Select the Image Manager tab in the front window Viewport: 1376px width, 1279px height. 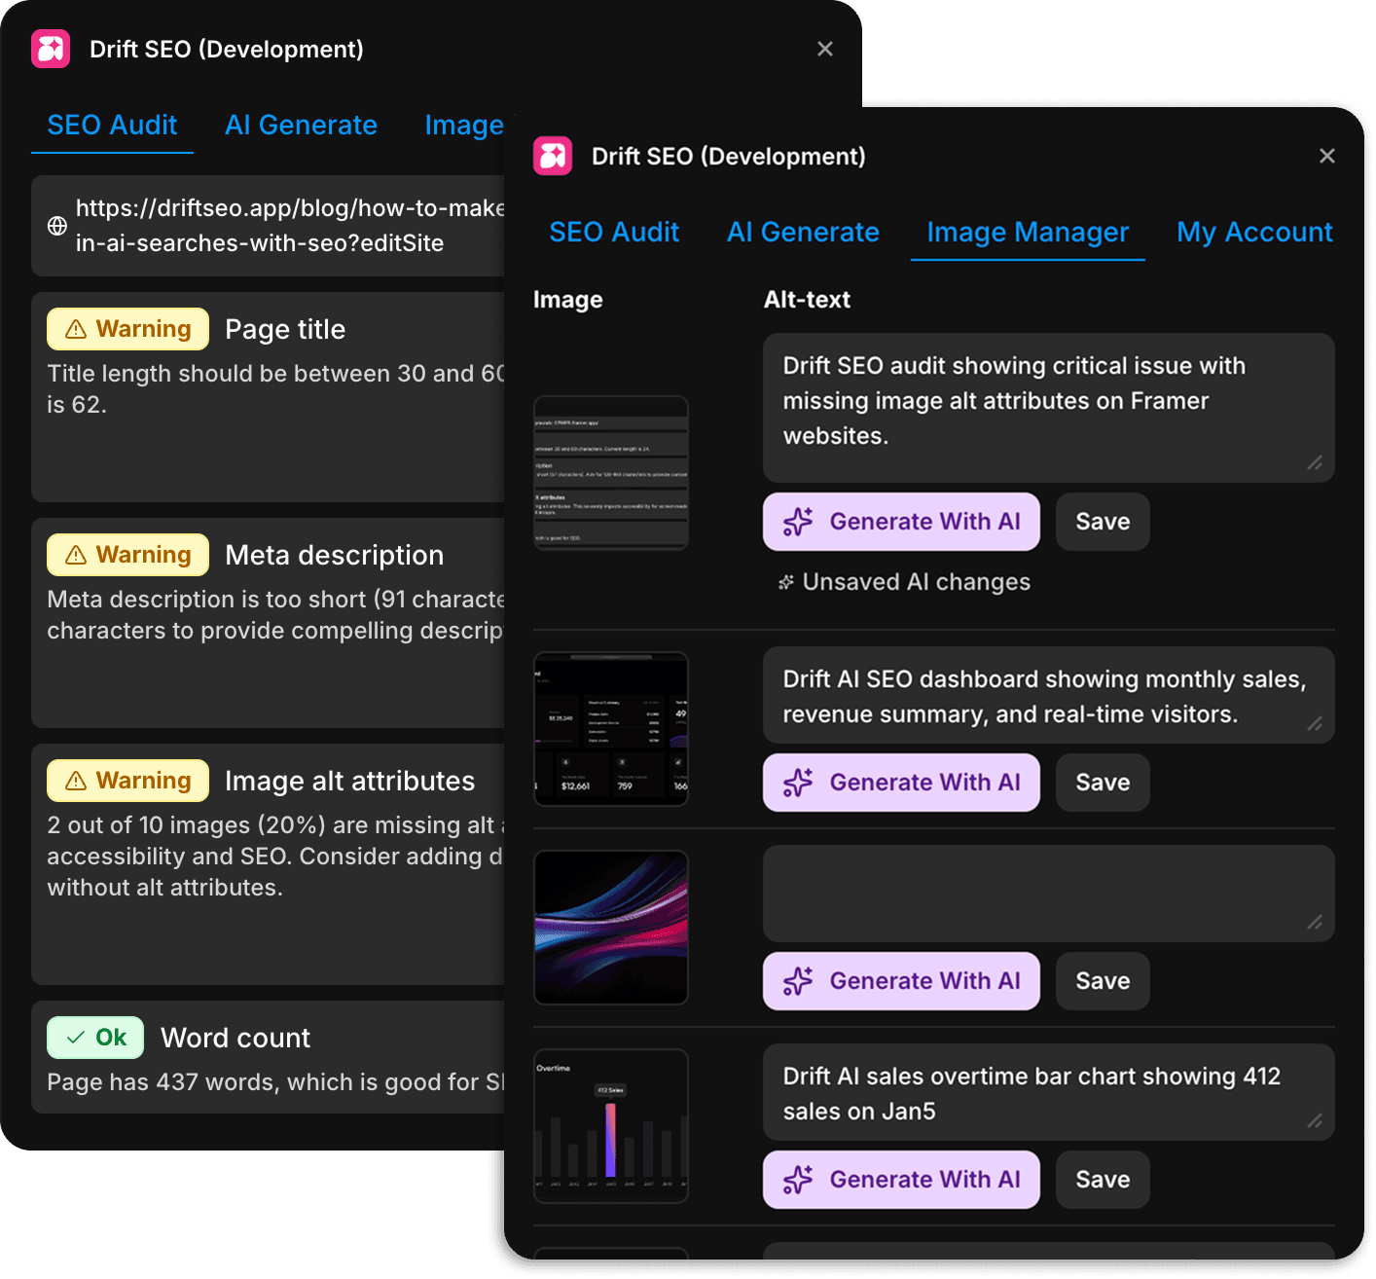(x=1028, y=232)
